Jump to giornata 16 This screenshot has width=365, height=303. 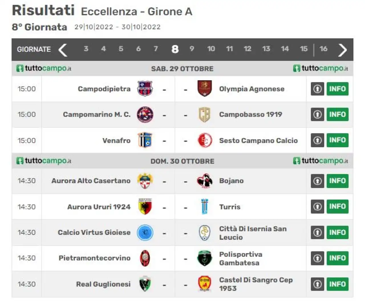point(323,49)
